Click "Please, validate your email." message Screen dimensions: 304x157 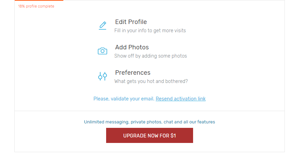pos(124,99)
